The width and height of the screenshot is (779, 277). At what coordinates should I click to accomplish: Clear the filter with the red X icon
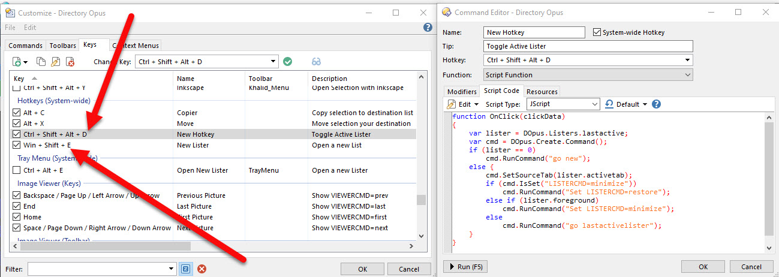pyautogui.click(x=202, y=269)
